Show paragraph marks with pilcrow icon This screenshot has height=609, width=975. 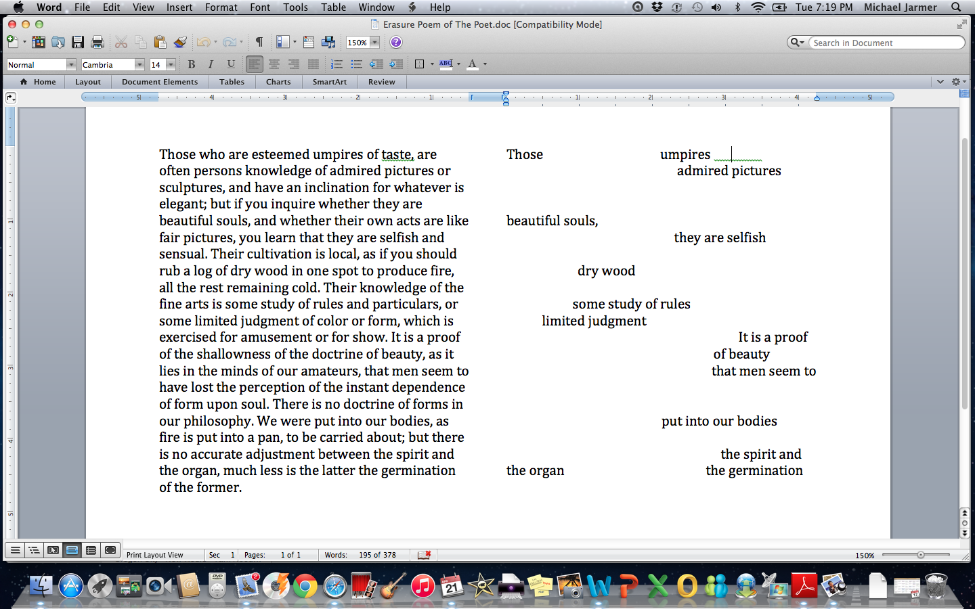259,43
